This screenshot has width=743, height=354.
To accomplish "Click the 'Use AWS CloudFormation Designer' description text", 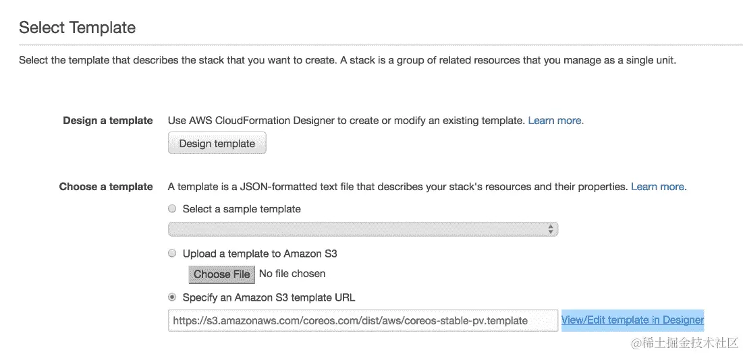I will pos(346,121).
